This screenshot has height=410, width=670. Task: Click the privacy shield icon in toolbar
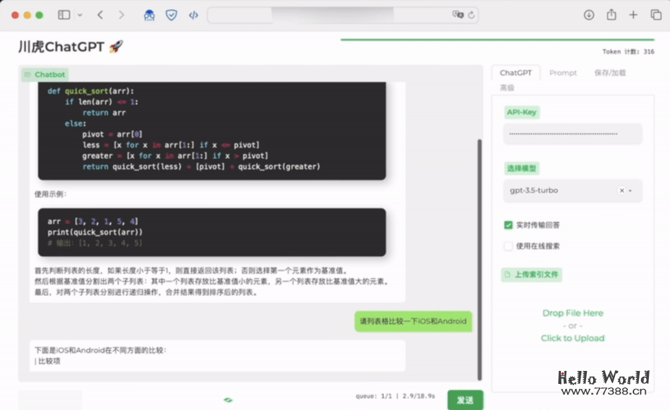(171, 15)
